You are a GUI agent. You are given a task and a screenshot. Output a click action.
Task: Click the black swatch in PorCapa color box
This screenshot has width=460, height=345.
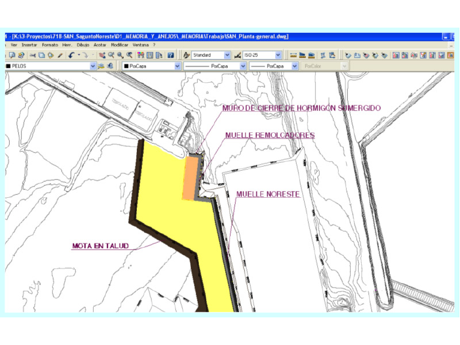126,66
